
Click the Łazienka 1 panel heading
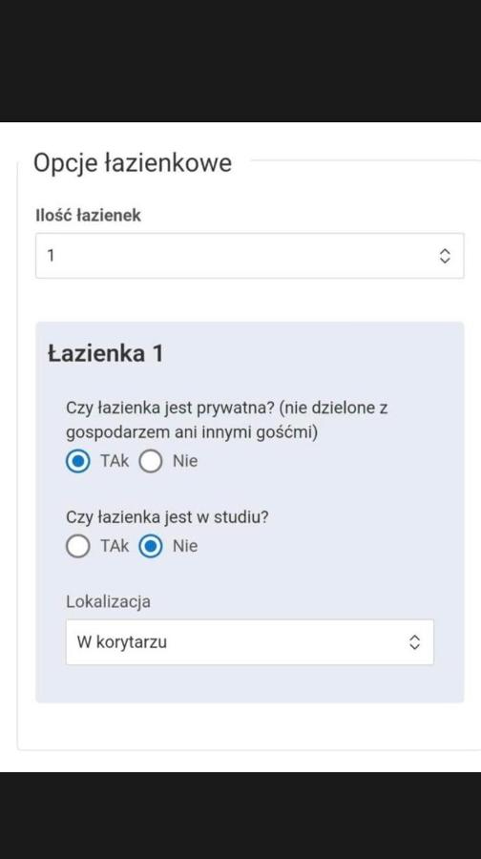pyautogui.click(x=106, y=353)
